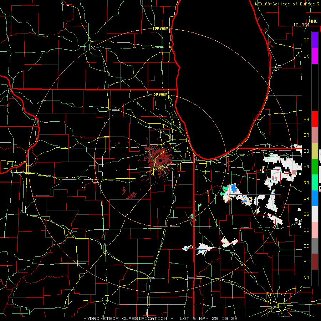The height and width of the screenshot is (321, 321).
Task: Click the GR graupel legend color swatch
Action: pos(315,135)
